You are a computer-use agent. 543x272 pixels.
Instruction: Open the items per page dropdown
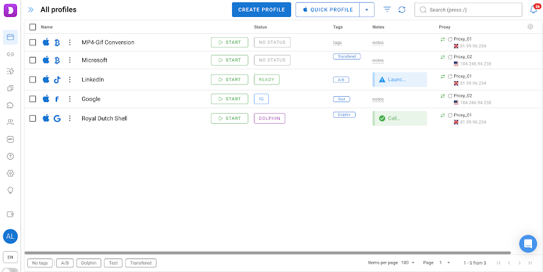click(407, 263)
